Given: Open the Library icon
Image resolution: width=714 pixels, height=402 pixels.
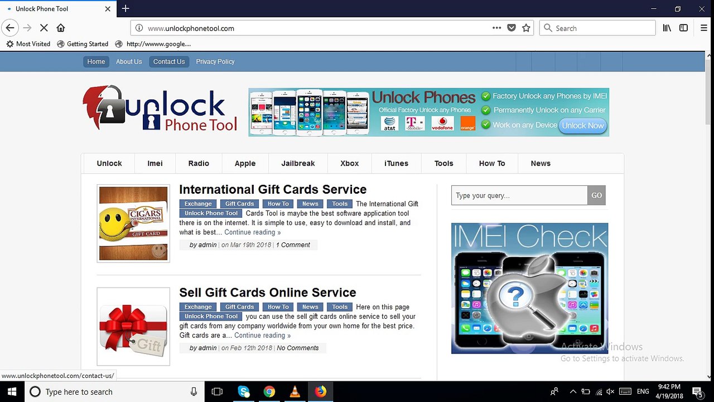Looking at the screenshot, I should (667, 28).
